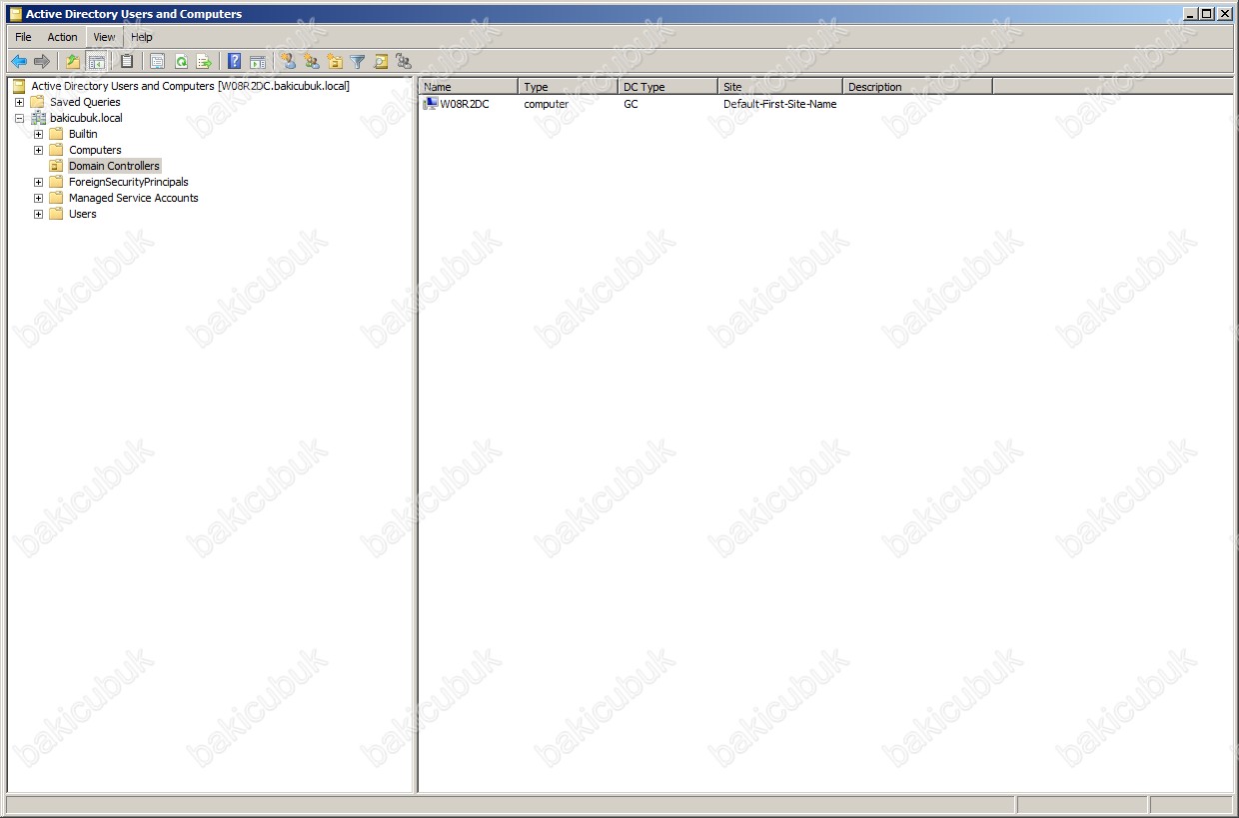Click the Find objects magnifier icon
This screenshot has width=1239, height=818.
point(381,62)
